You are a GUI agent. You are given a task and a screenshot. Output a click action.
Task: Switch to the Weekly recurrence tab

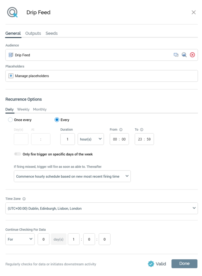point(23,109)
